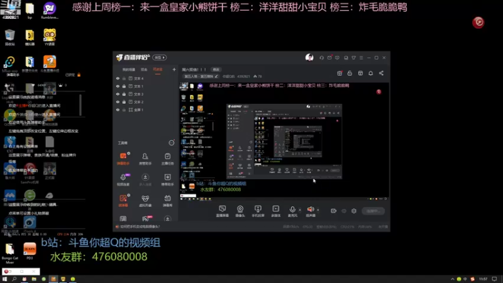Toggle the lock on the 文本 1 source

[x=124, y=86]
